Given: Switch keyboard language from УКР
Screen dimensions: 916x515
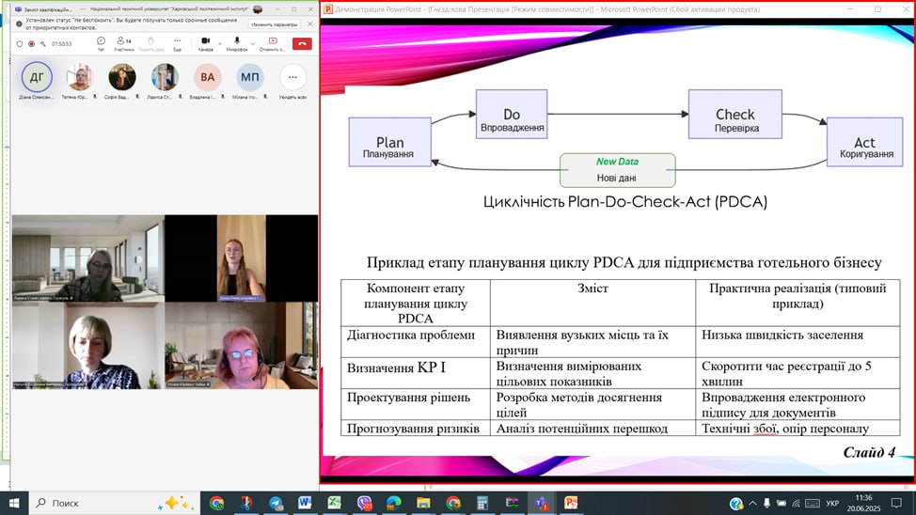Looking at the screenshot, I should point(831,503).
